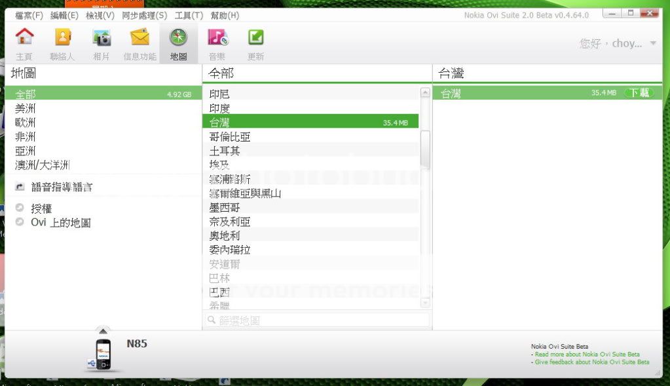Select 台灣 row in the country list
The image size is (670, 386).
coord(311,123)
